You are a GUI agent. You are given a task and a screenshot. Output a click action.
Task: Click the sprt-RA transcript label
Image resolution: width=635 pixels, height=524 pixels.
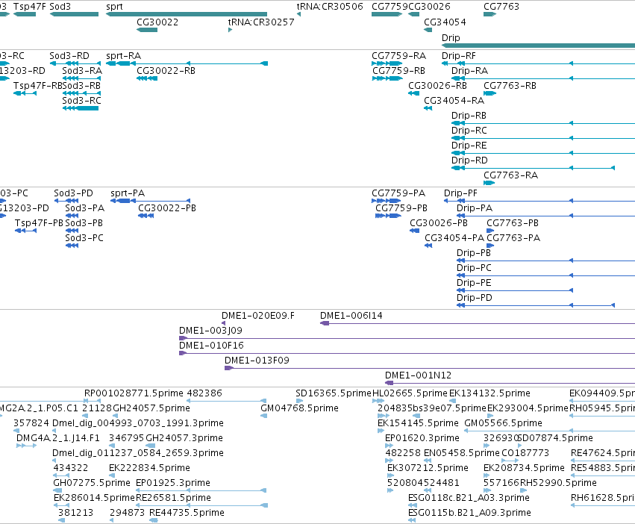coord(124,56)
